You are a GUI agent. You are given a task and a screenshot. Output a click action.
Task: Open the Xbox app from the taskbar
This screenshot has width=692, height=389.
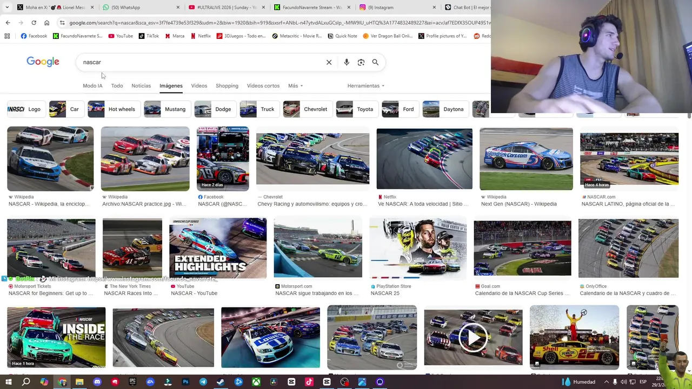pos(256,382)
